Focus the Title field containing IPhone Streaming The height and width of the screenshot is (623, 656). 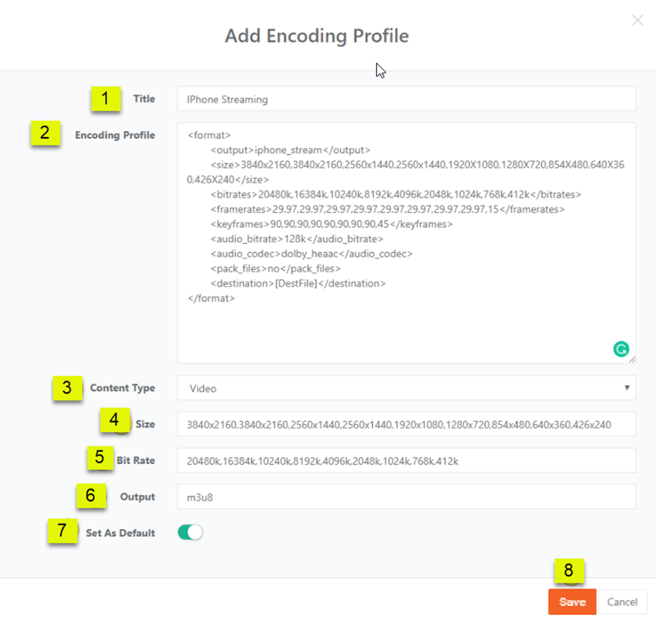[406, 99]
